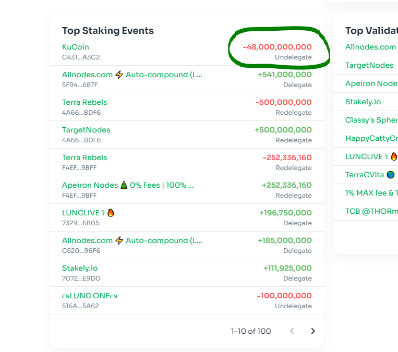Click the 1–10 of 100 pagination text
The height and width of the screenshot is (352, 398).
tap(251, 331)
